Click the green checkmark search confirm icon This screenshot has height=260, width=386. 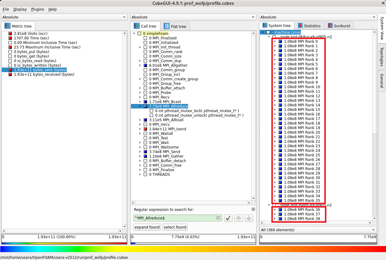coord(228,218)
